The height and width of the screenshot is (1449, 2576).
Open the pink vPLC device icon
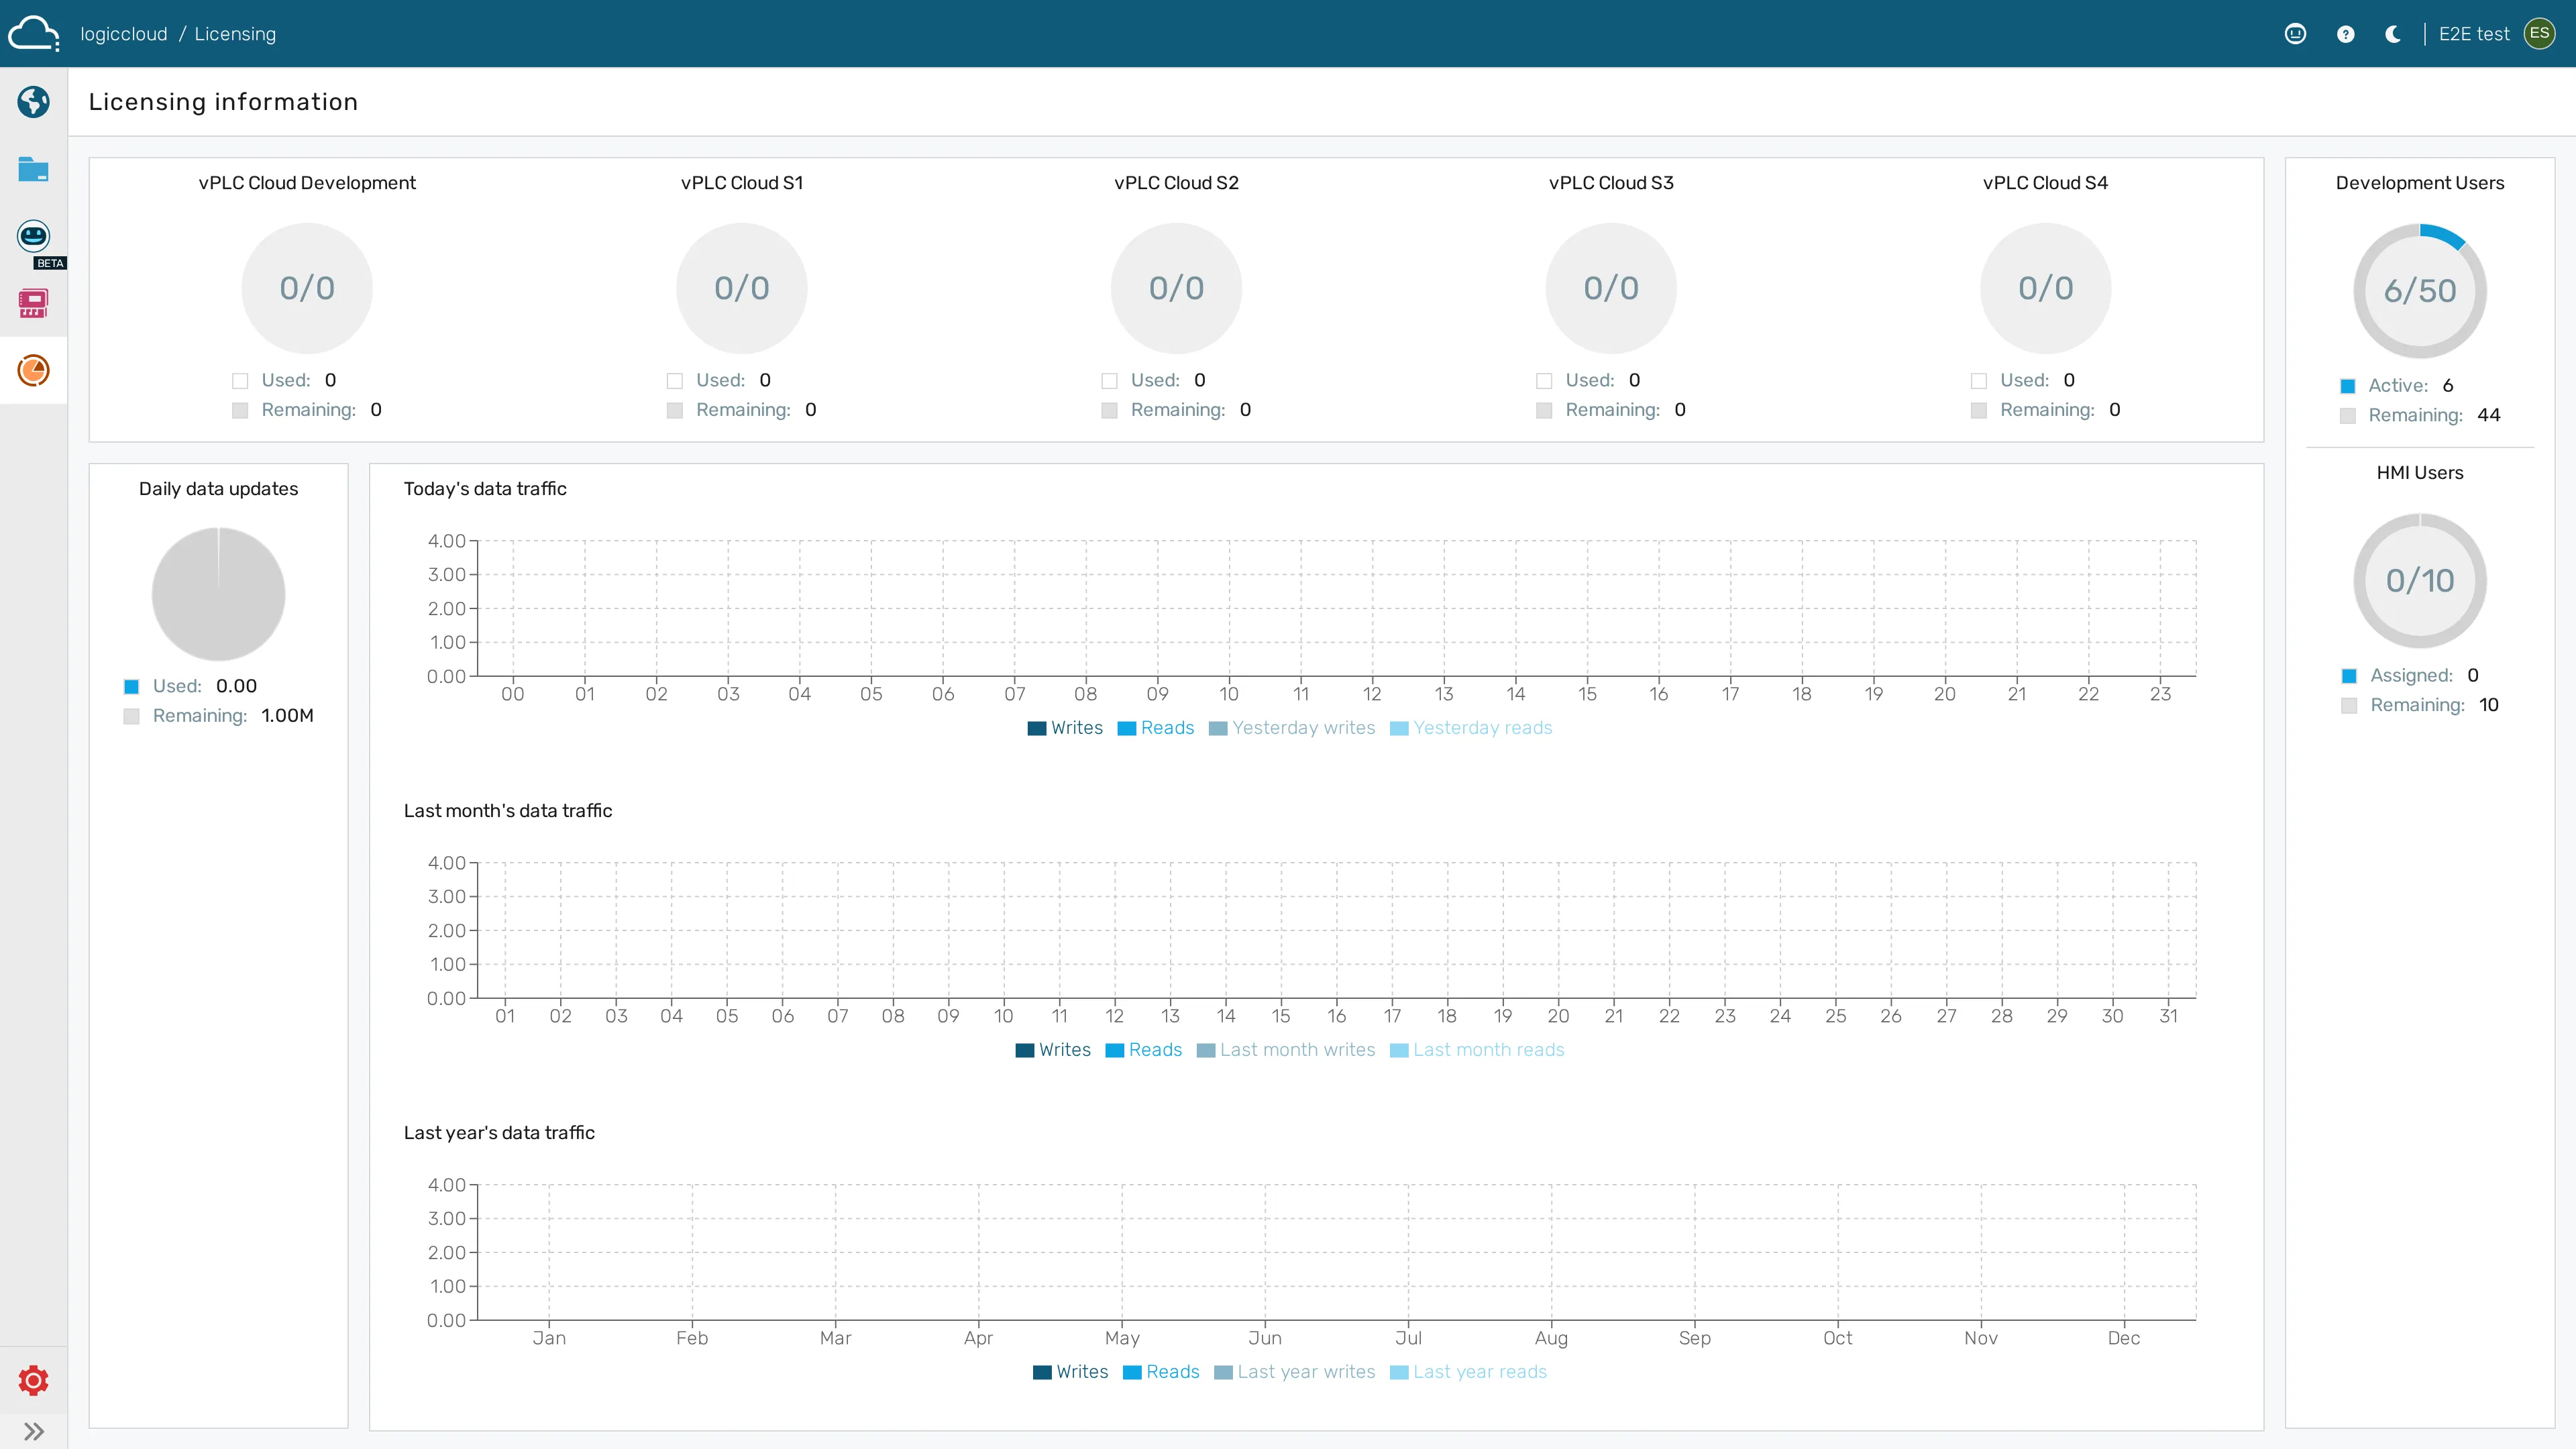point(33,303)
